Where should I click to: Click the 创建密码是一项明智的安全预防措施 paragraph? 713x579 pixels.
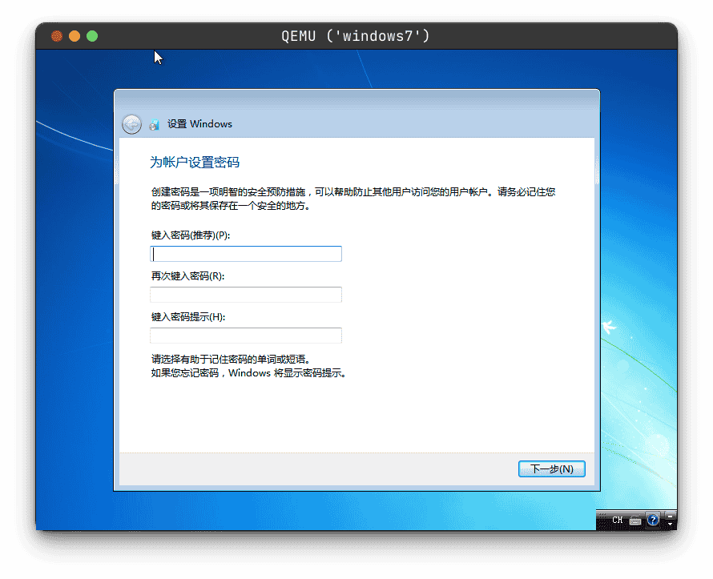point(353,199)
